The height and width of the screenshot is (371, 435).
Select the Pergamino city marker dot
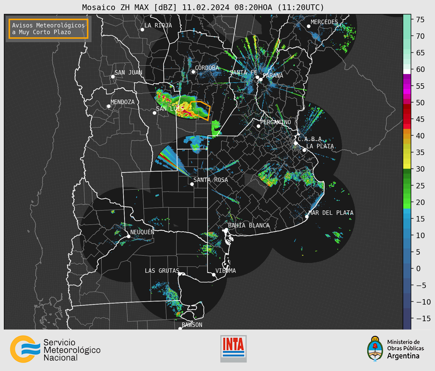[258, 126]
